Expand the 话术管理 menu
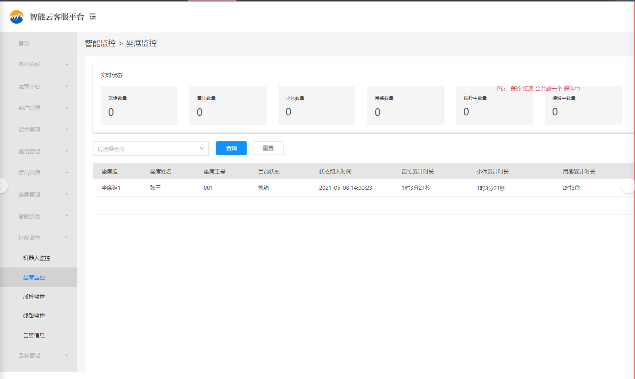 (39, 130)
